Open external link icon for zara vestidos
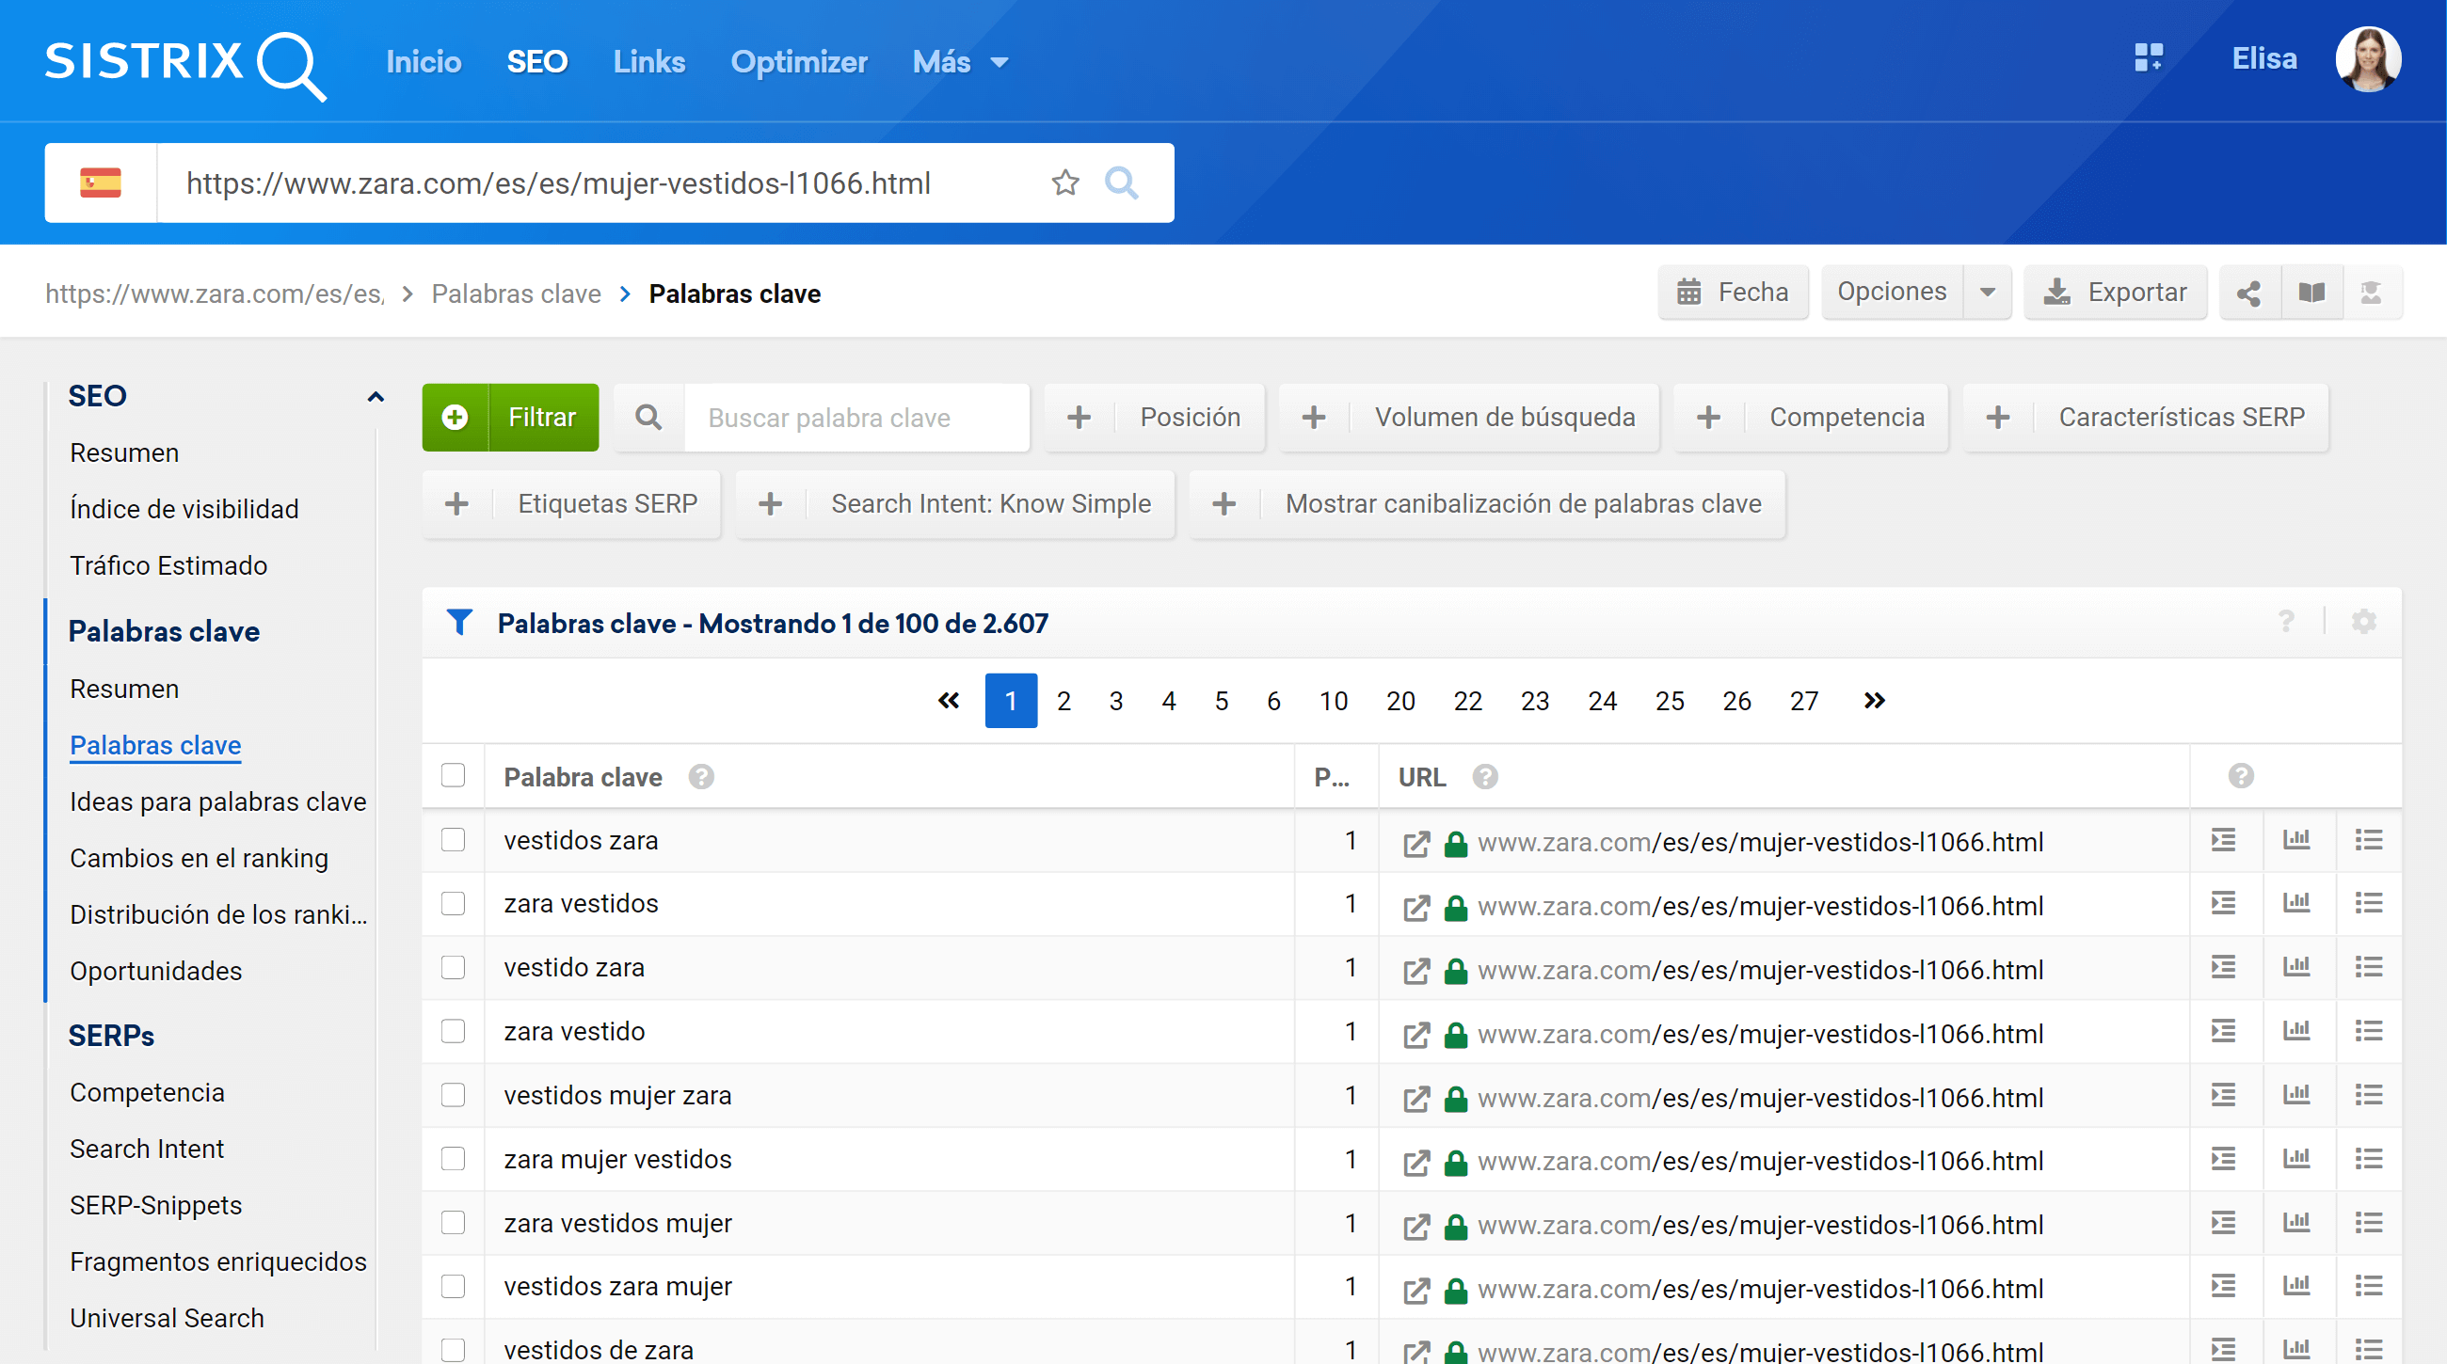The image size is (2447, 1364). tap(1416, 907)
